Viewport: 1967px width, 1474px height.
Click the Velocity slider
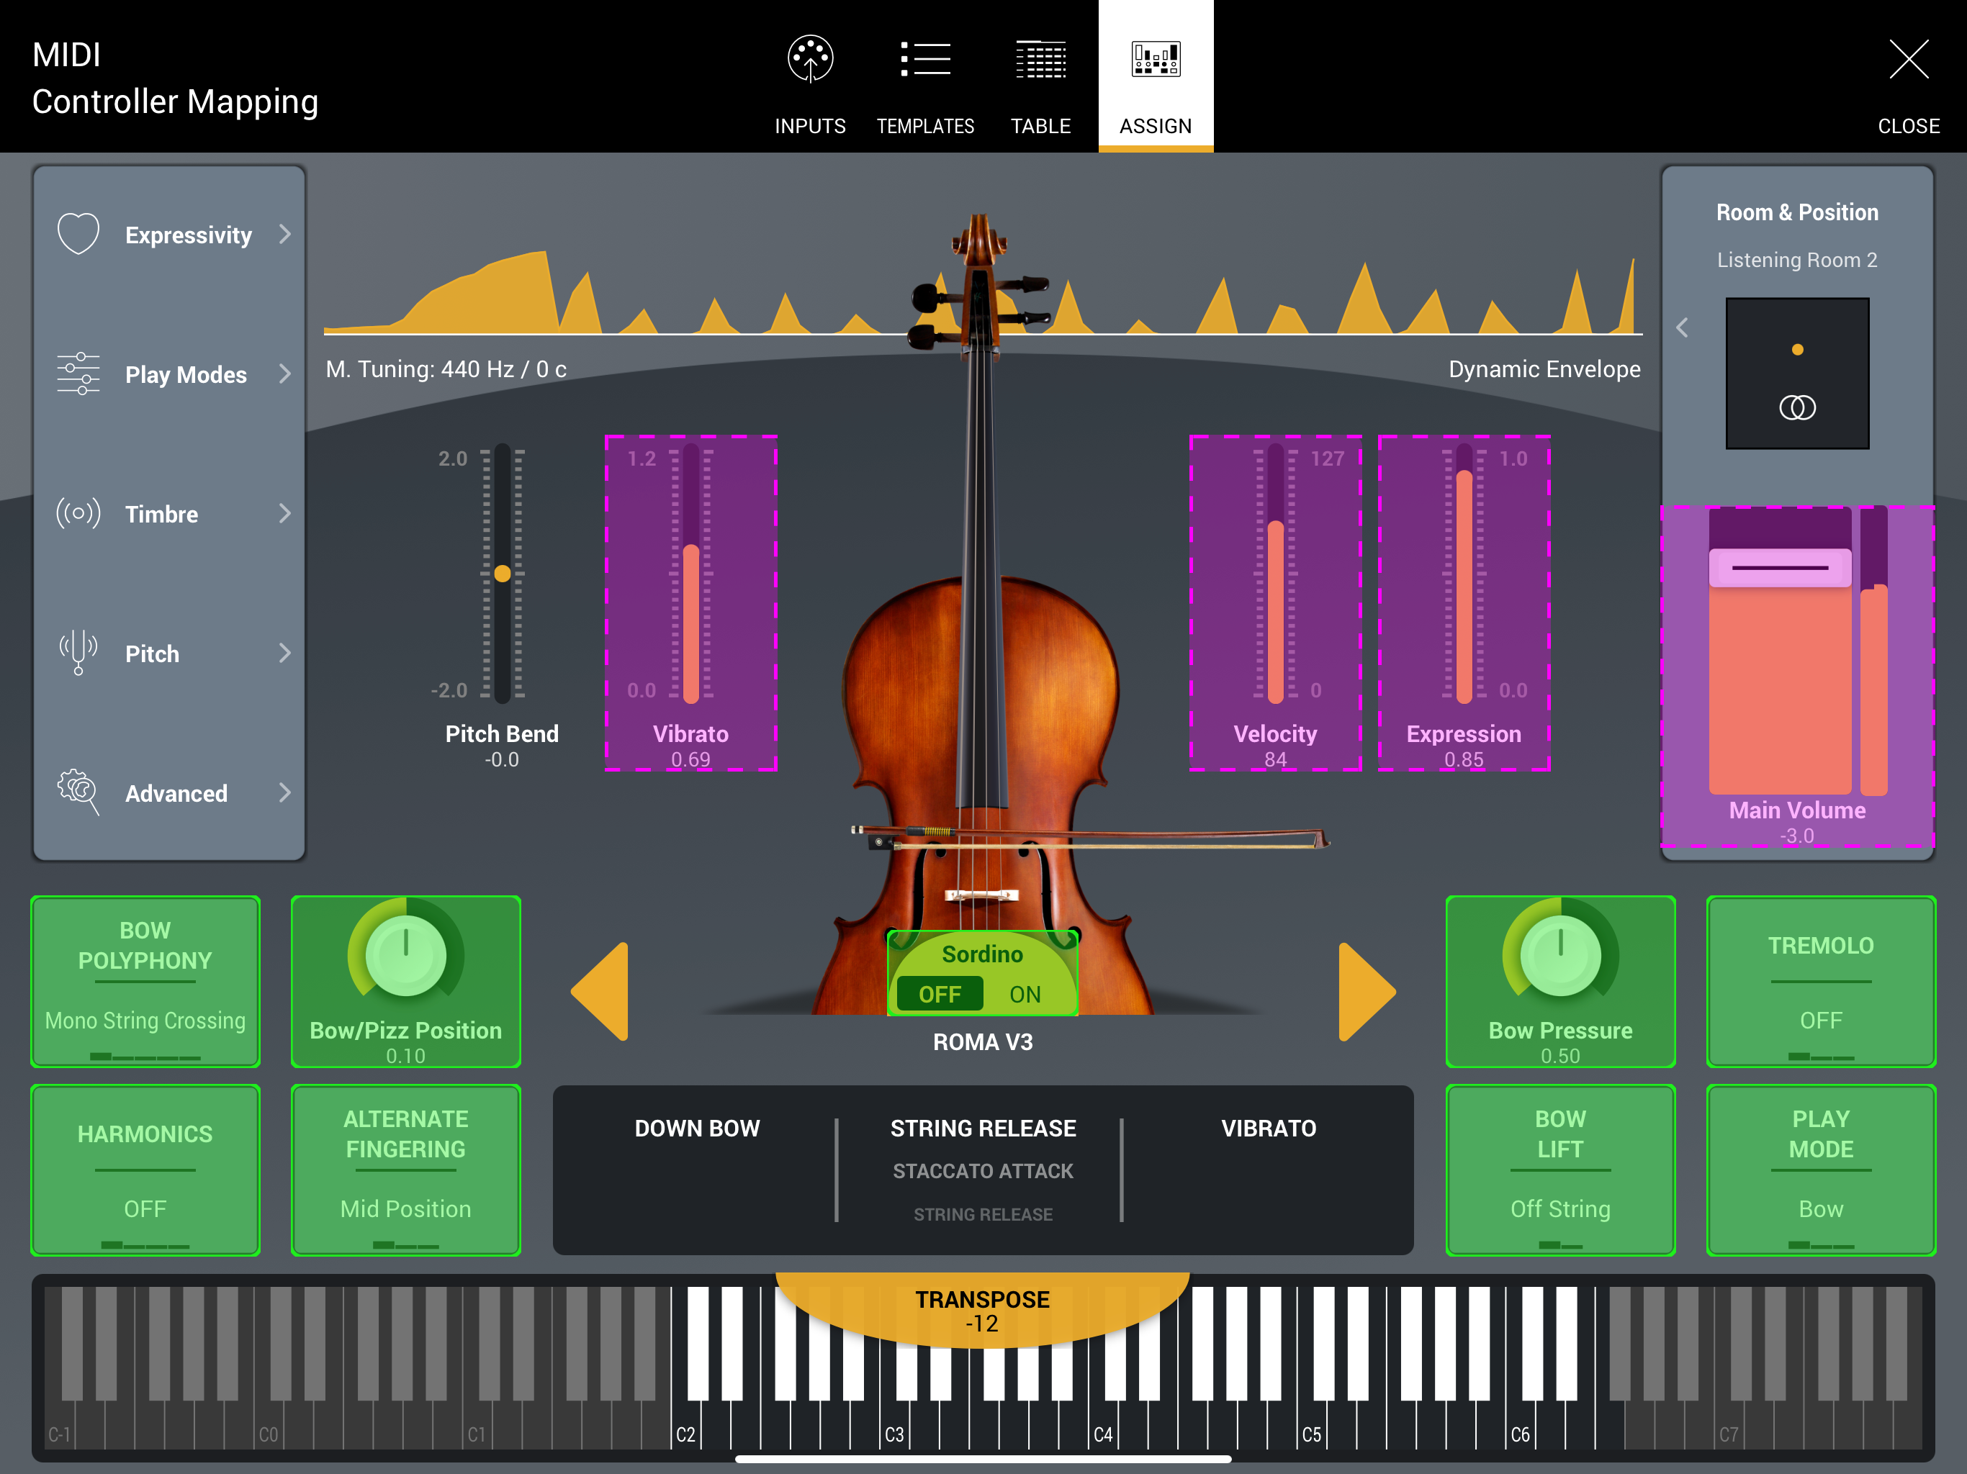pyautogui.click(x=1275, y=575)
